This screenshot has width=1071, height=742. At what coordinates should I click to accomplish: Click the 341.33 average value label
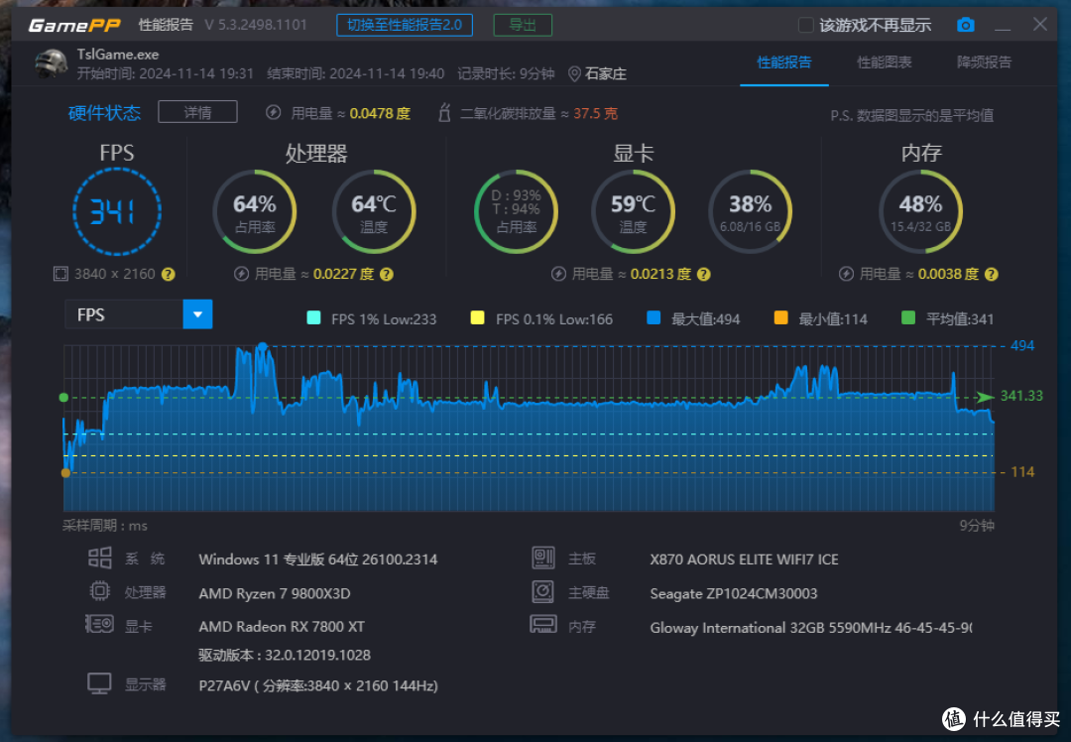(1021, 396)
